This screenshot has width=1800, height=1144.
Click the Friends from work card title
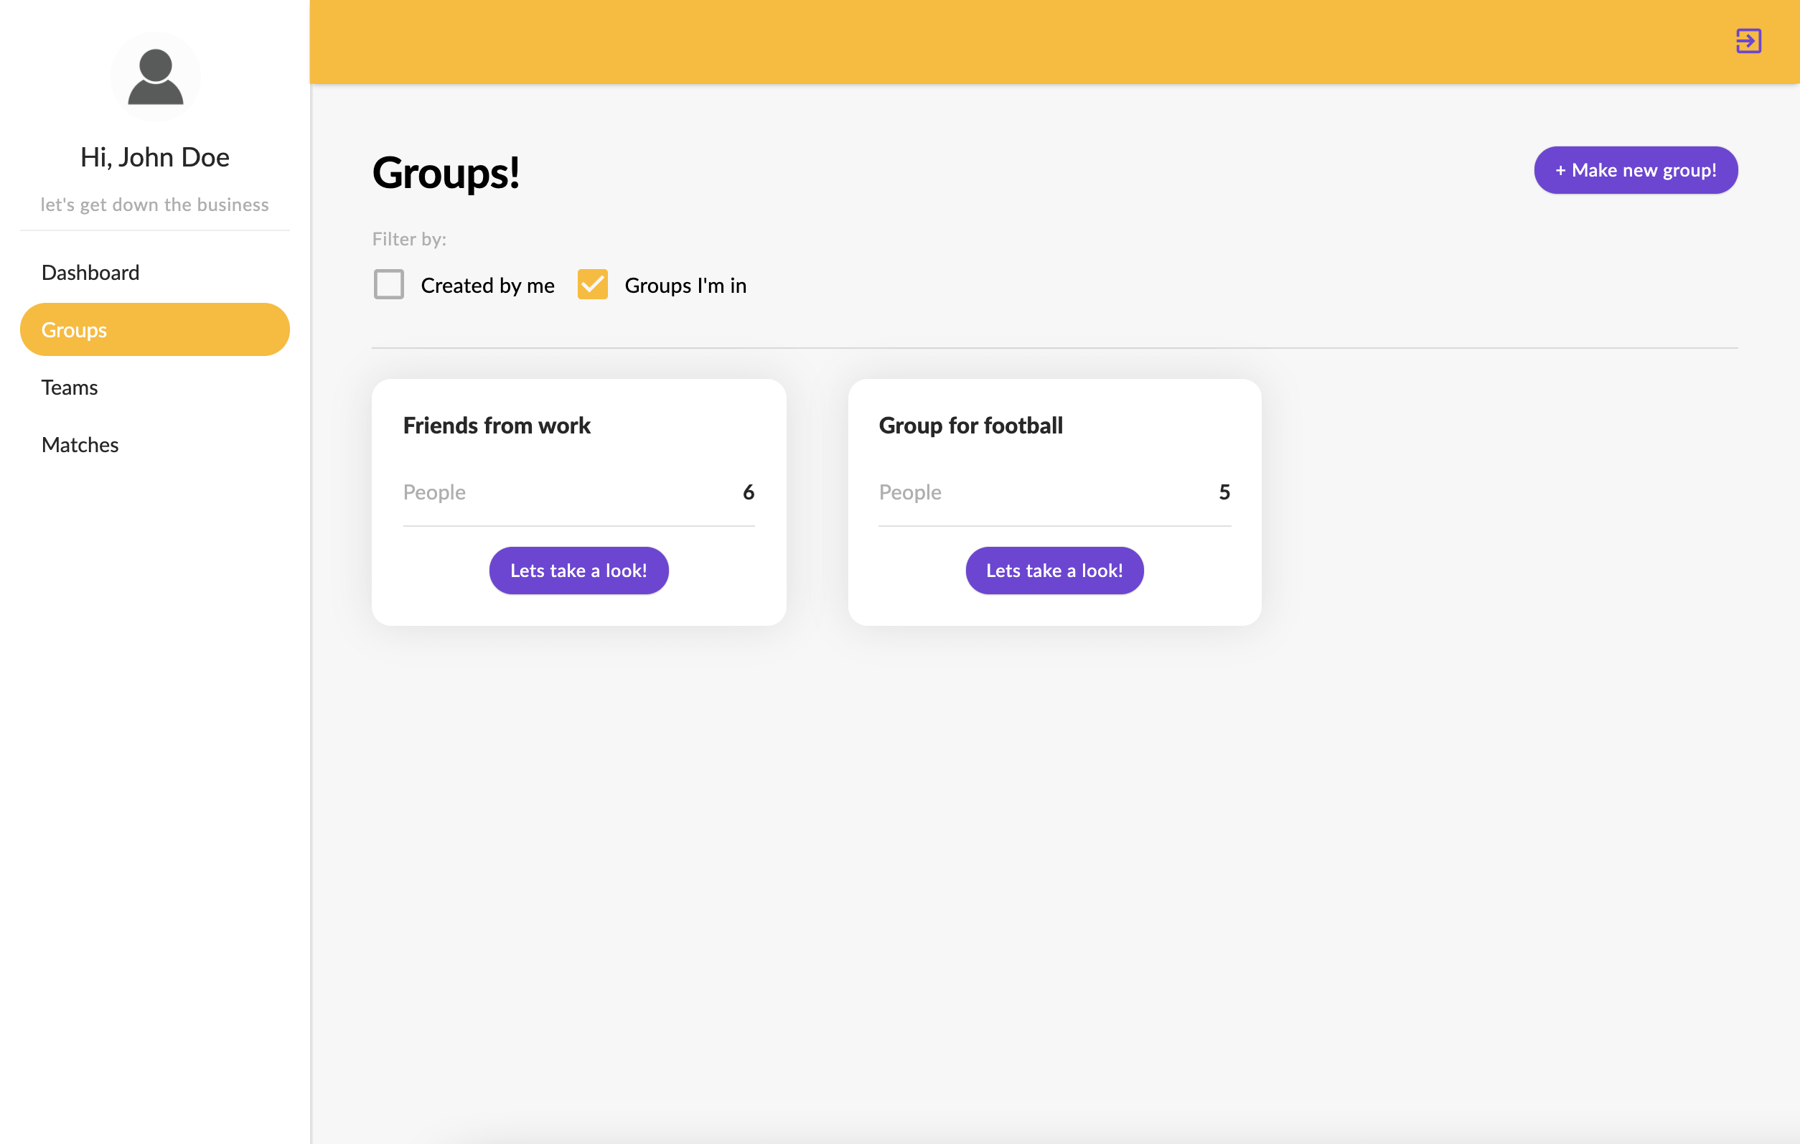(497, 426)
